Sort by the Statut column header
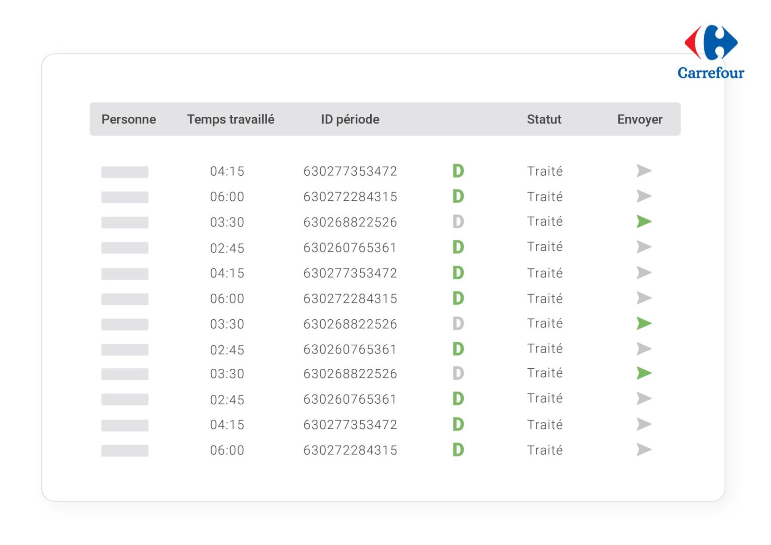The height and width of the screenshot is (545, 771). click(x=544, y=119)
